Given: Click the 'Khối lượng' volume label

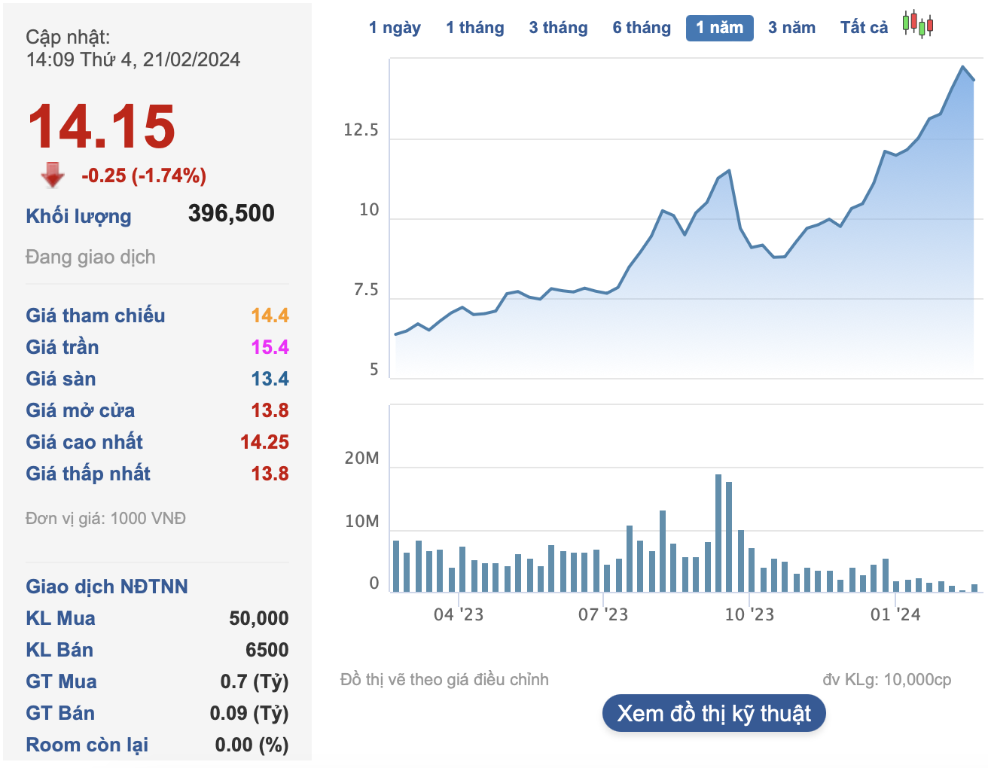Looking at the screenshot, I should (78, 216).
